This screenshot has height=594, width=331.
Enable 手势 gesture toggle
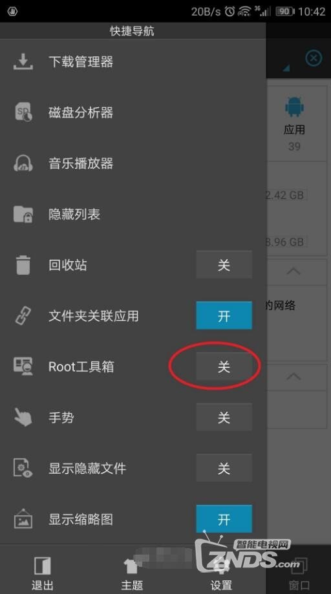(x=224, y=418)
